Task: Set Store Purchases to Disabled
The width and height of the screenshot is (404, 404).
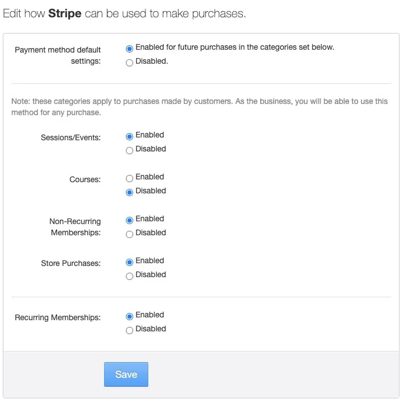Action: coord(129,276)
